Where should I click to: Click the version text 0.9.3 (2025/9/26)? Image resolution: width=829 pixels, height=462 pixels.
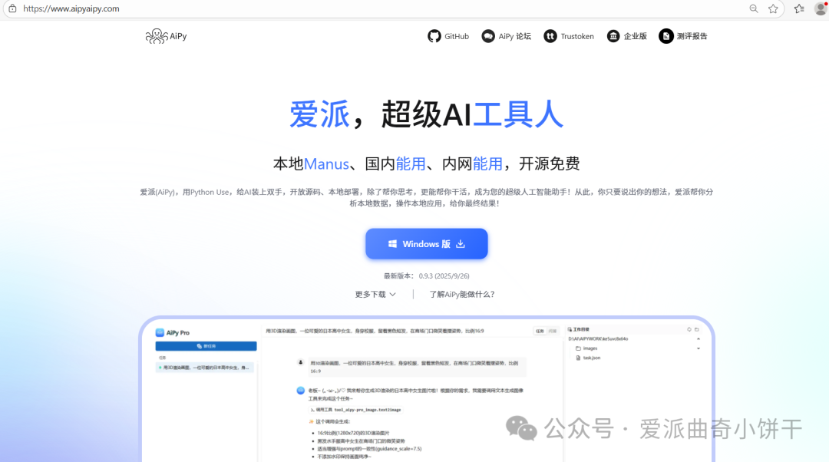pos(444,276)
